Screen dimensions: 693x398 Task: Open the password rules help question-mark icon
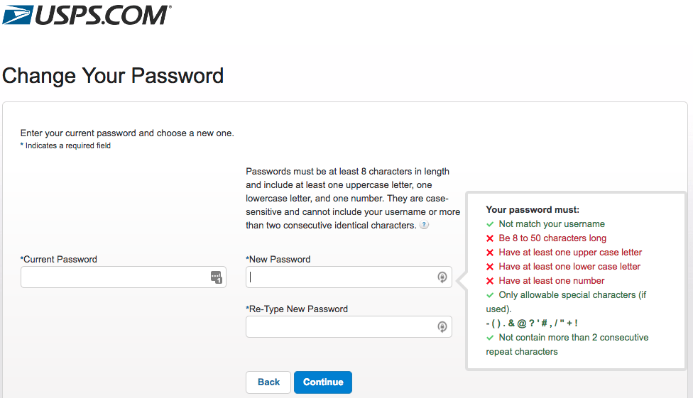point(424,226)
